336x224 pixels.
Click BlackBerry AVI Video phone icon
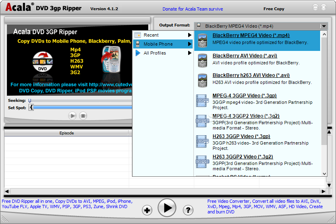(202, 60)
